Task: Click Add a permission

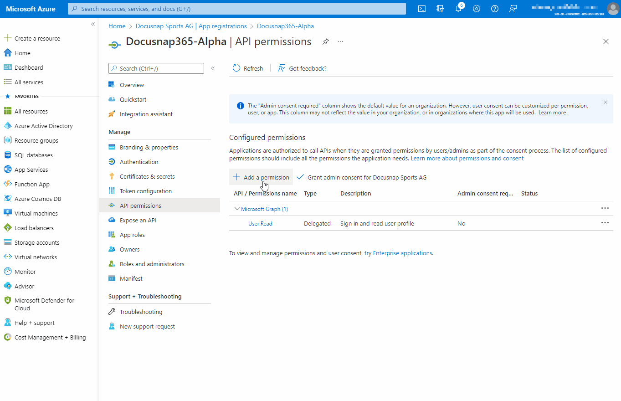Action: pos(261,177)
